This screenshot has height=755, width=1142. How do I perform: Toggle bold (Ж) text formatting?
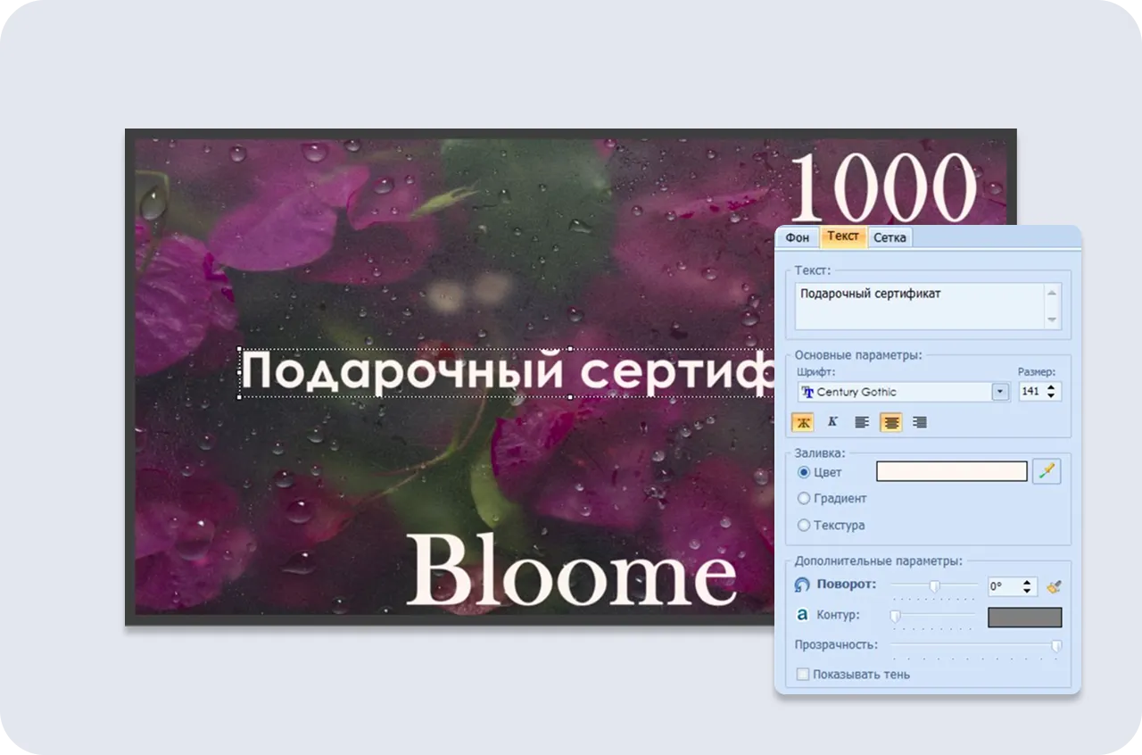point(802,422)
